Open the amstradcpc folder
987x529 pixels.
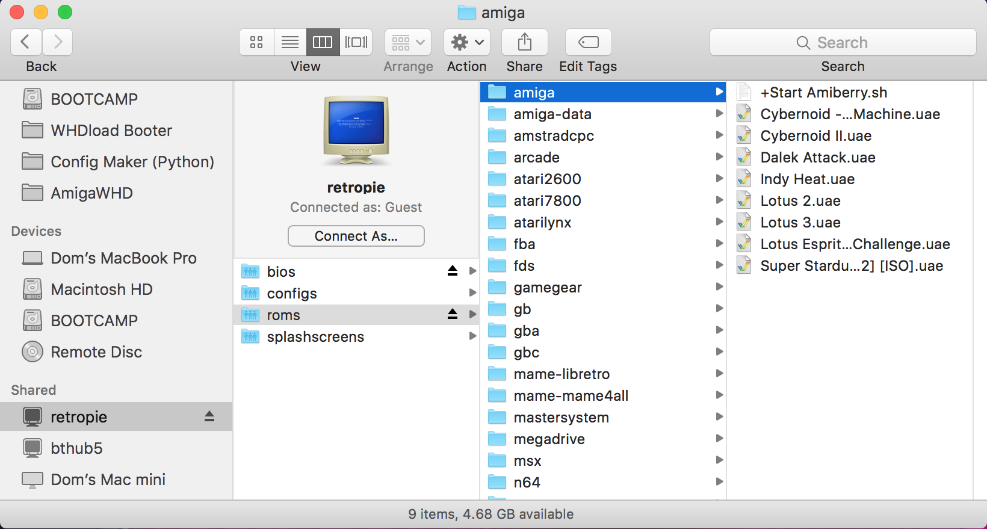click(x=603, y=135)
